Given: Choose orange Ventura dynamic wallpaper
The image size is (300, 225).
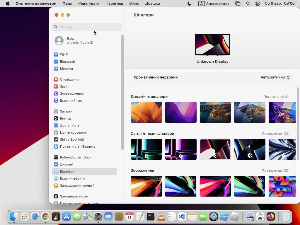Looking at the screenshot, I should click(146, 112).
